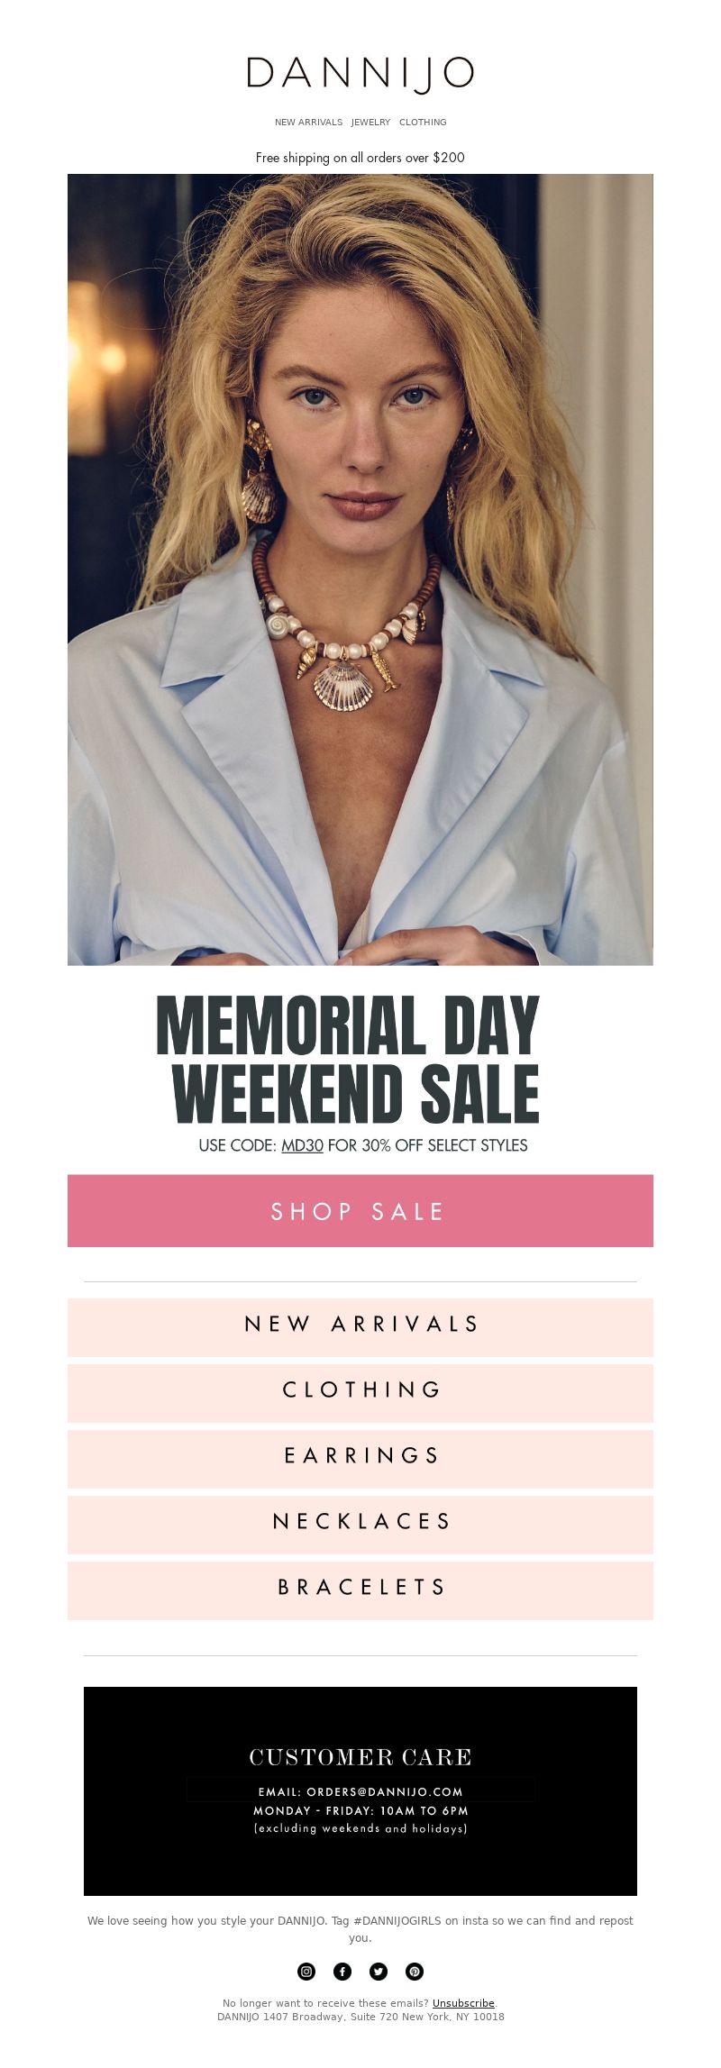Open the Instagram social icon
This screenshot has height=2068, width=721.
pos(306,1971)
